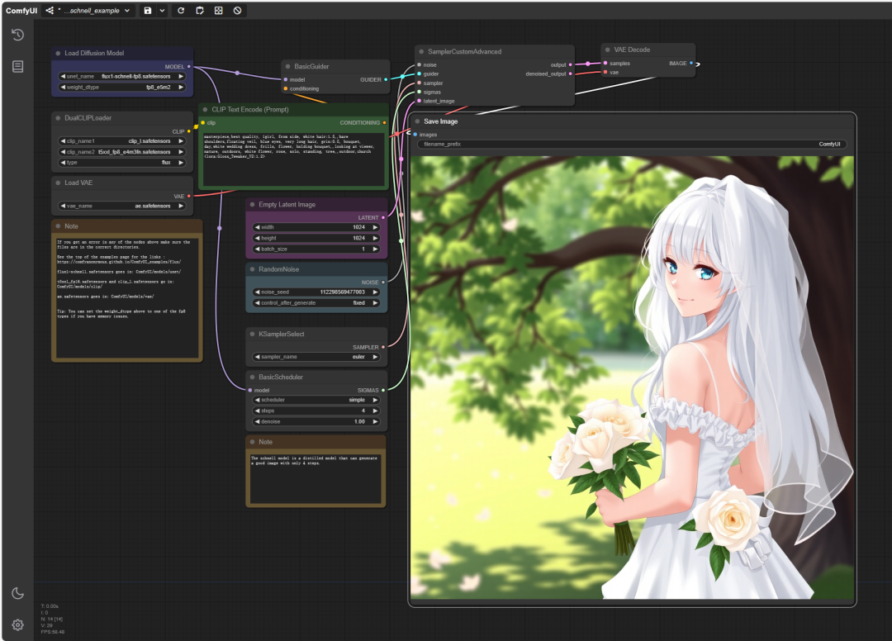Open the vae_name ae.safetensors combo
892x641 pixels.
click(x=122, y=206)
